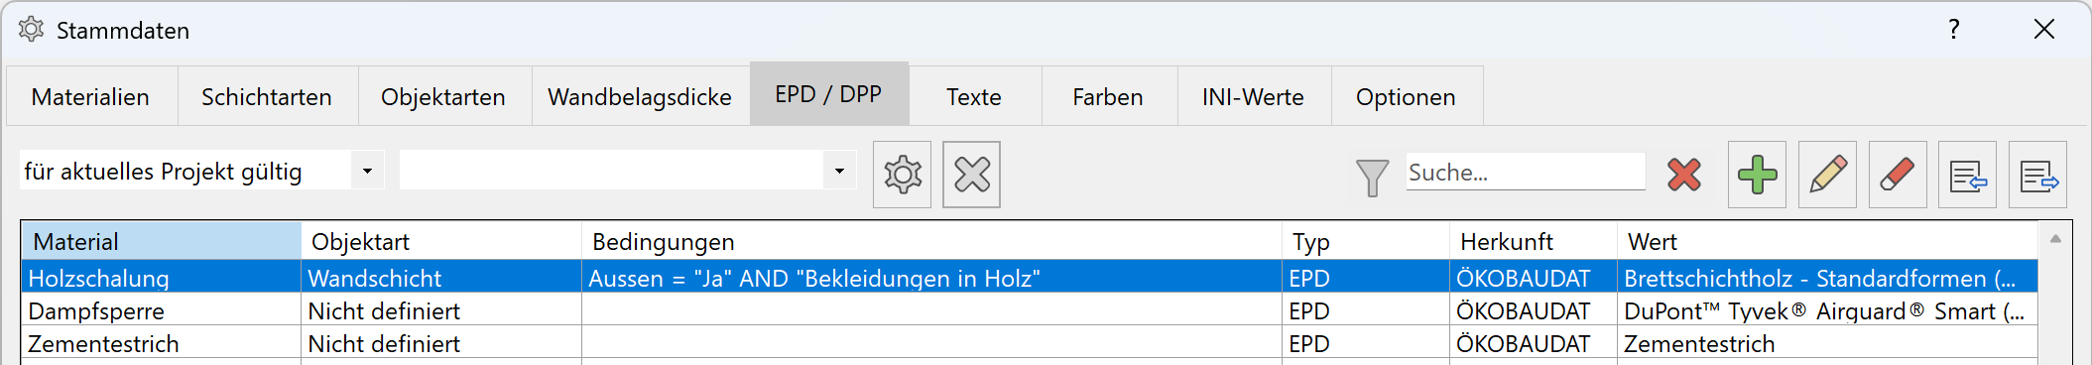Click the crossed-out X button in toolbar
The width and height of the screenshot is (2092, 365).
click(x=971, y=175)
